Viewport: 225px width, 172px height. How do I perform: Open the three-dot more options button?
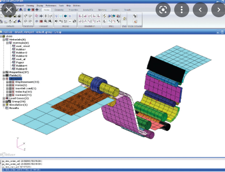[x=182, y=10]
